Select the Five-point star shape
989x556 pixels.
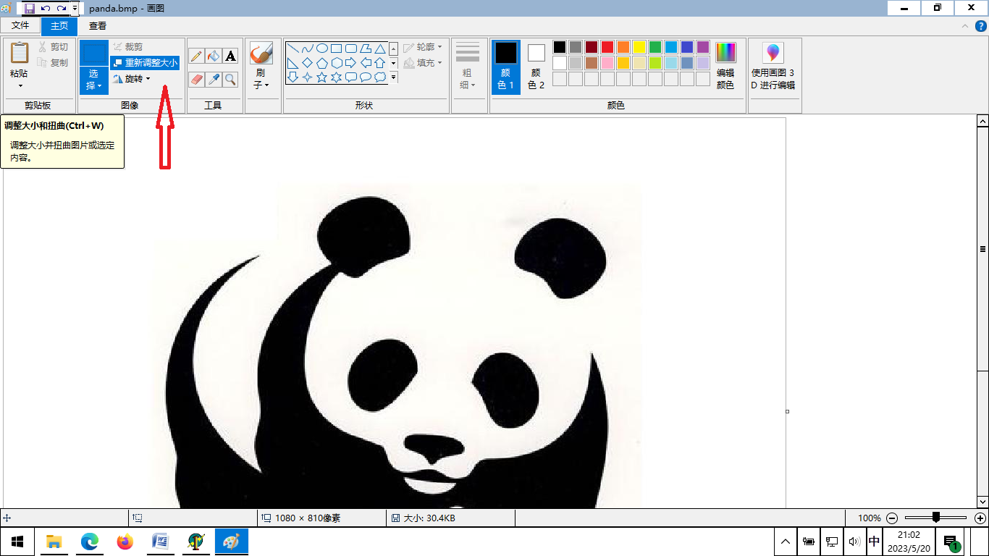click(322, 77)
